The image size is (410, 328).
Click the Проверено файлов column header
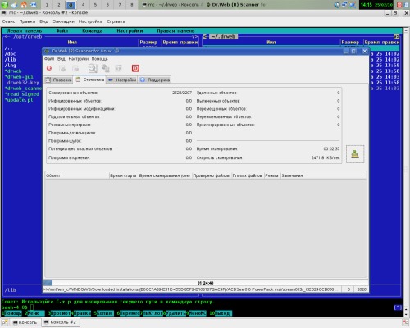coord(212,175)
